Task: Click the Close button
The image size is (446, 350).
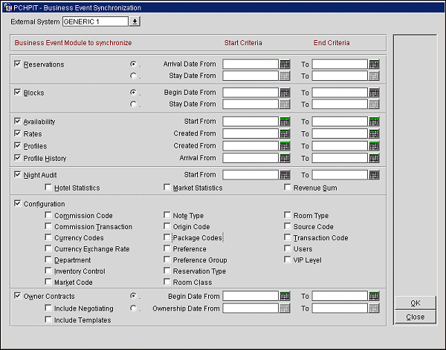Action: tap(415, 317)
